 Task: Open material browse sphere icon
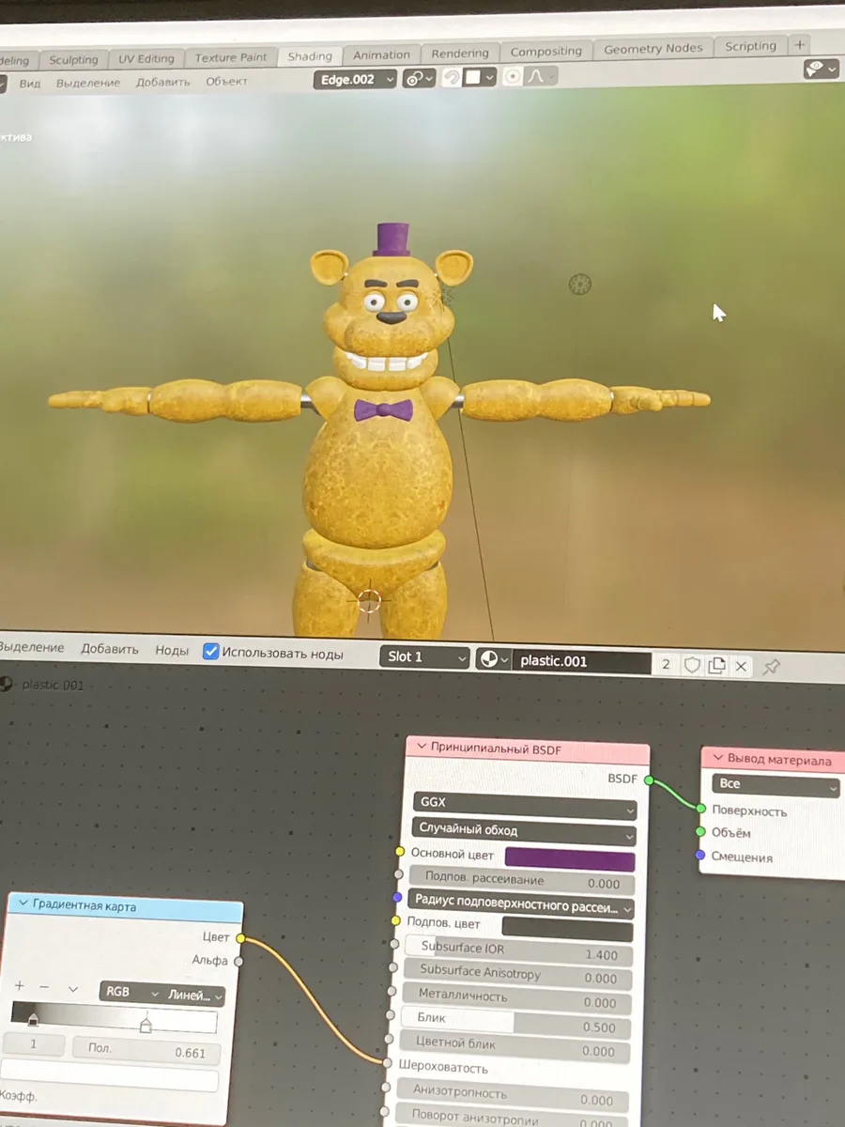tap(494, 660)
